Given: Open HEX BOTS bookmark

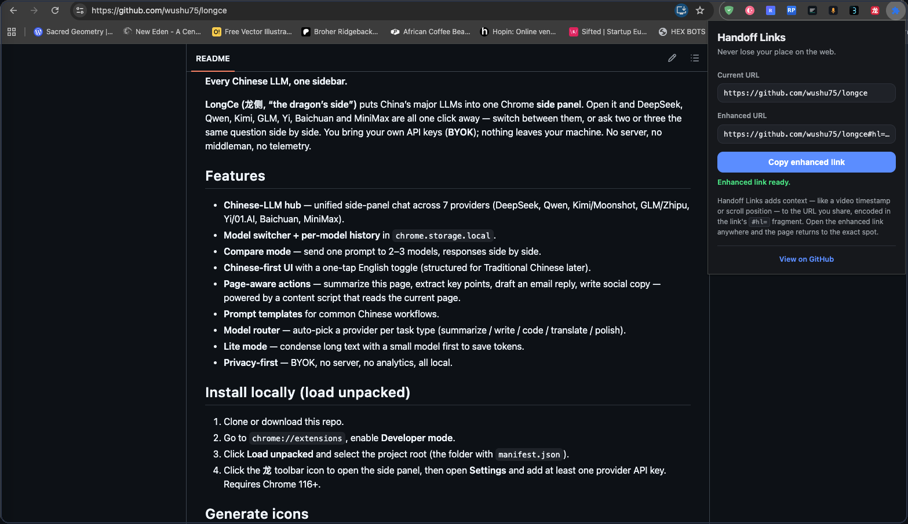Looking at the screenshot, I should (682, 32).
